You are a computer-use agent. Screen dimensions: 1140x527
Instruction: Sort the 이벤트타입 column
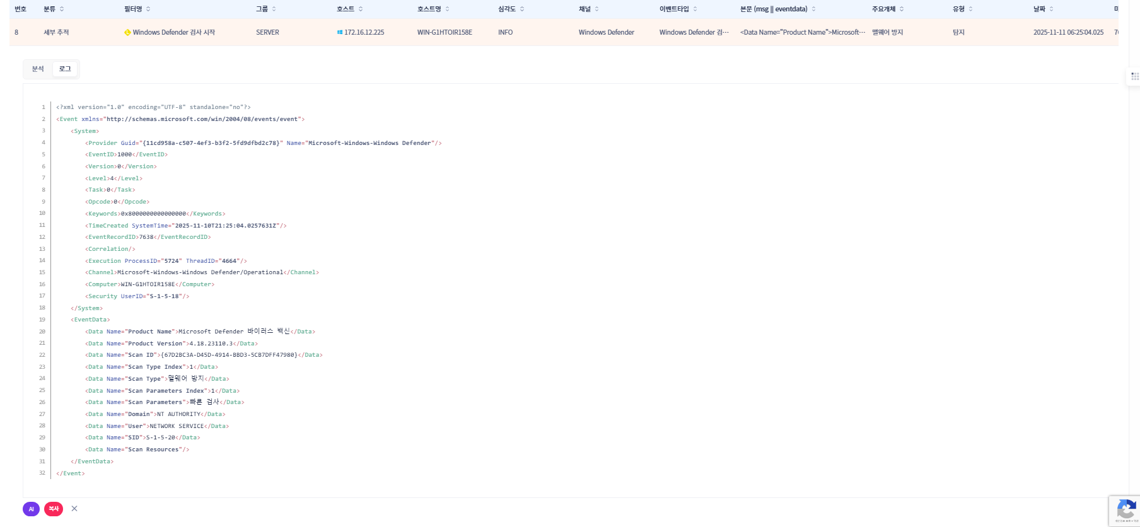click(695, 9)
